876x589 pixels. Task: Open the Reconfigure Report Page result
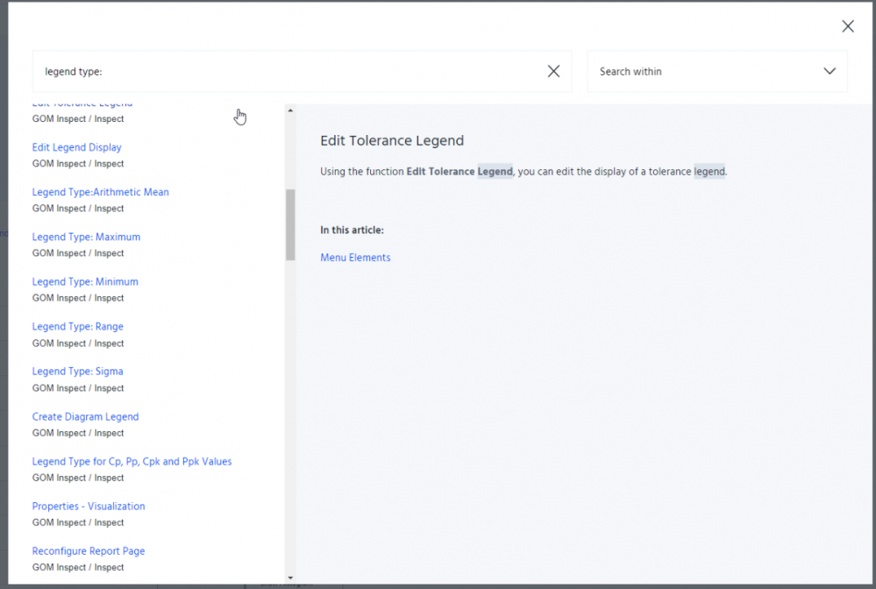89,550
